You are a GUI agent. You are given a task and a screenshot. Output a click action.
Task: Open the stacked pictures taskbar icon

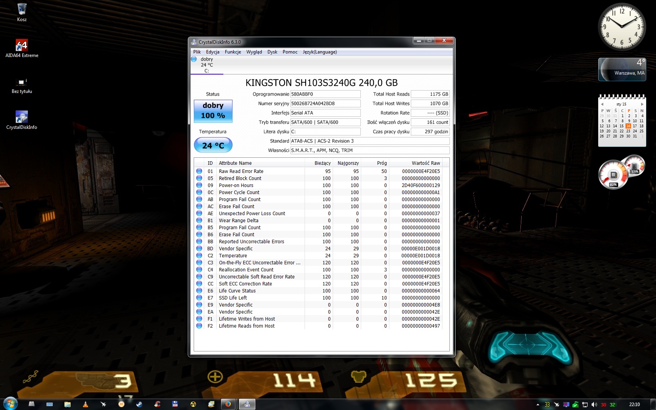point(211,404)
